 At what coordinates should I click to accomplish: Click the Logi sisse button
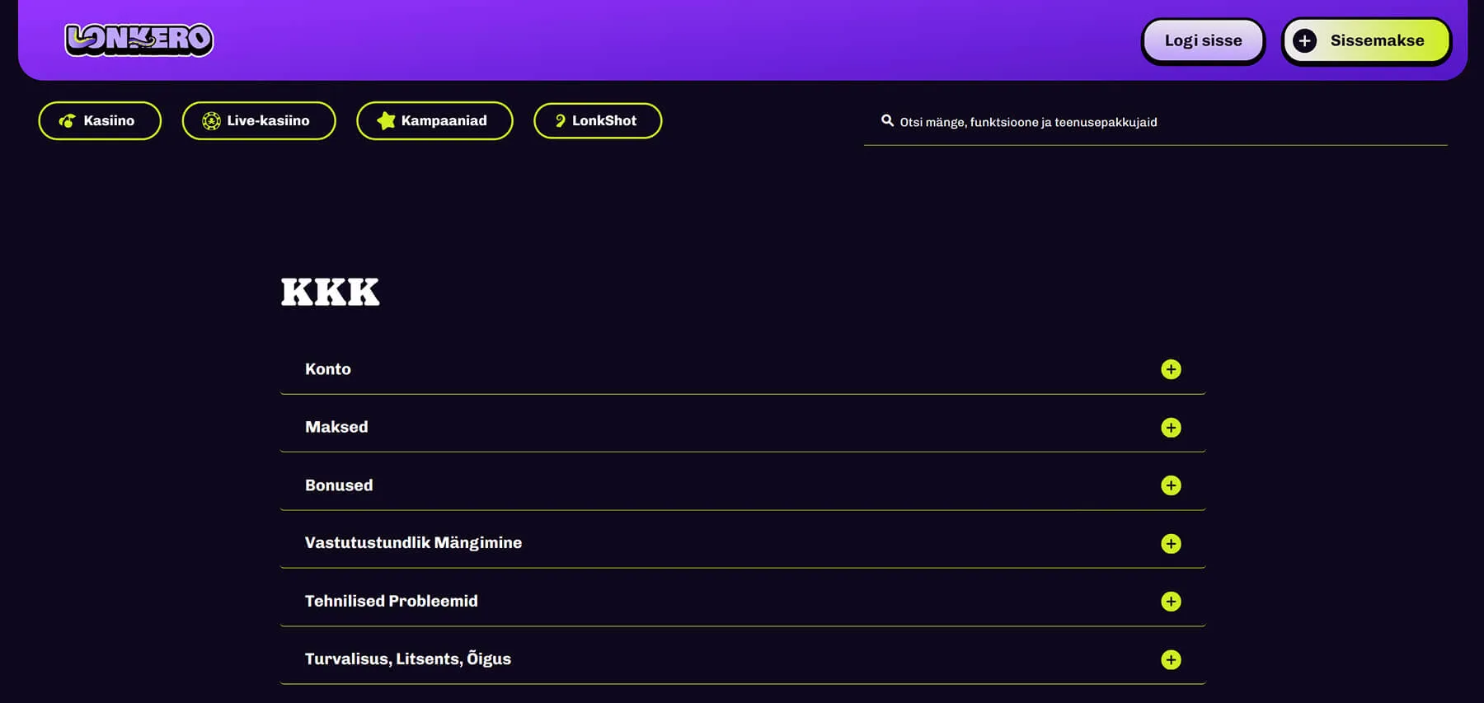(1203, 40)
